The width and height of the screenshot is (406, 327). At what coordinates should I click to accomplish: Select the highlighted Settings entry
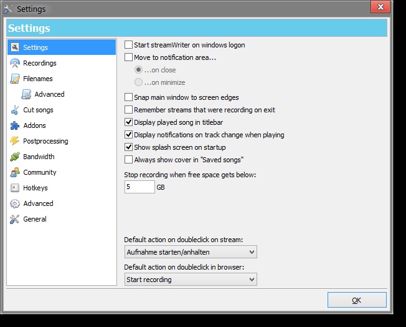click(x=62, y=47)
